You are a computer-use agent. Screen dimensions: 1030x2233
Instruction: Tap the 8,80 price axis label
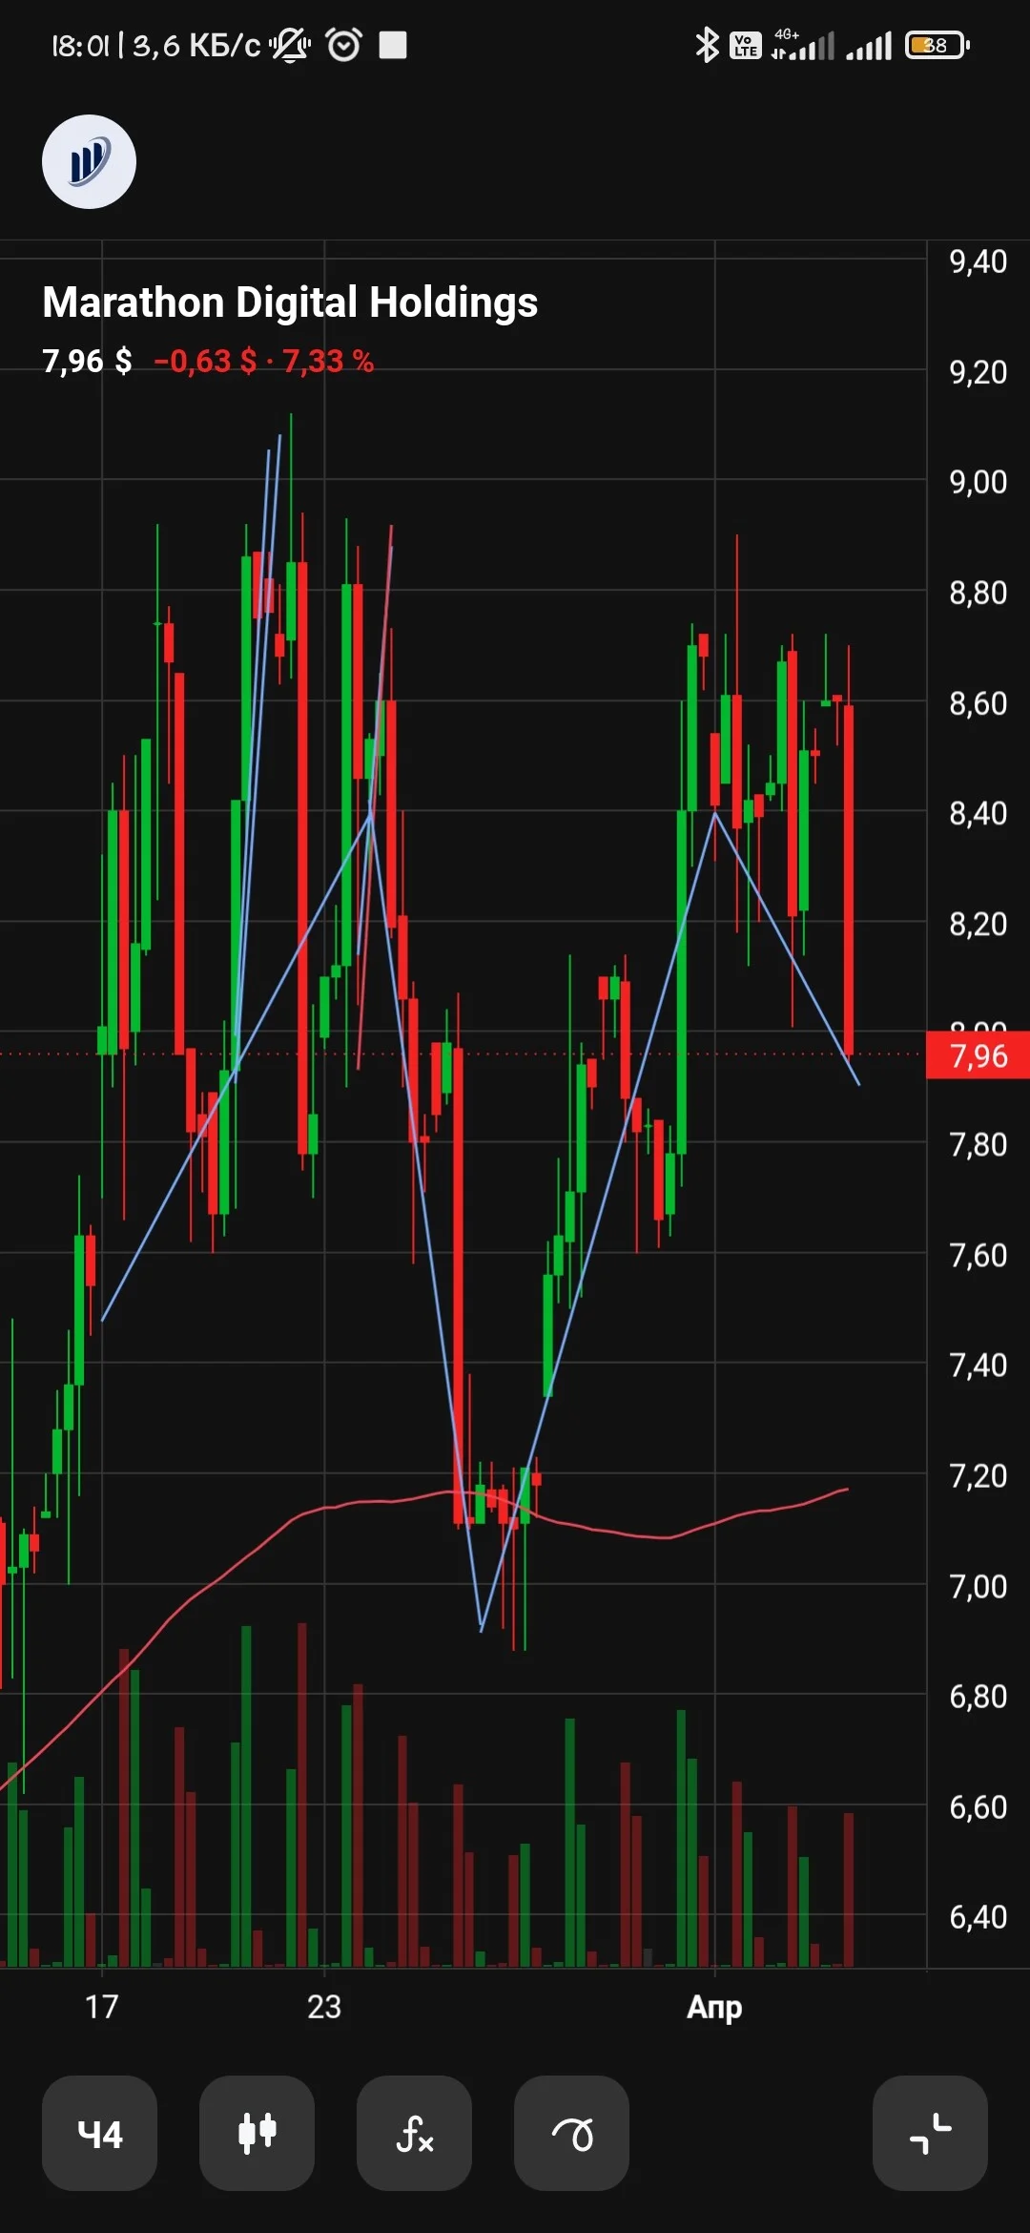pos(978,593)
